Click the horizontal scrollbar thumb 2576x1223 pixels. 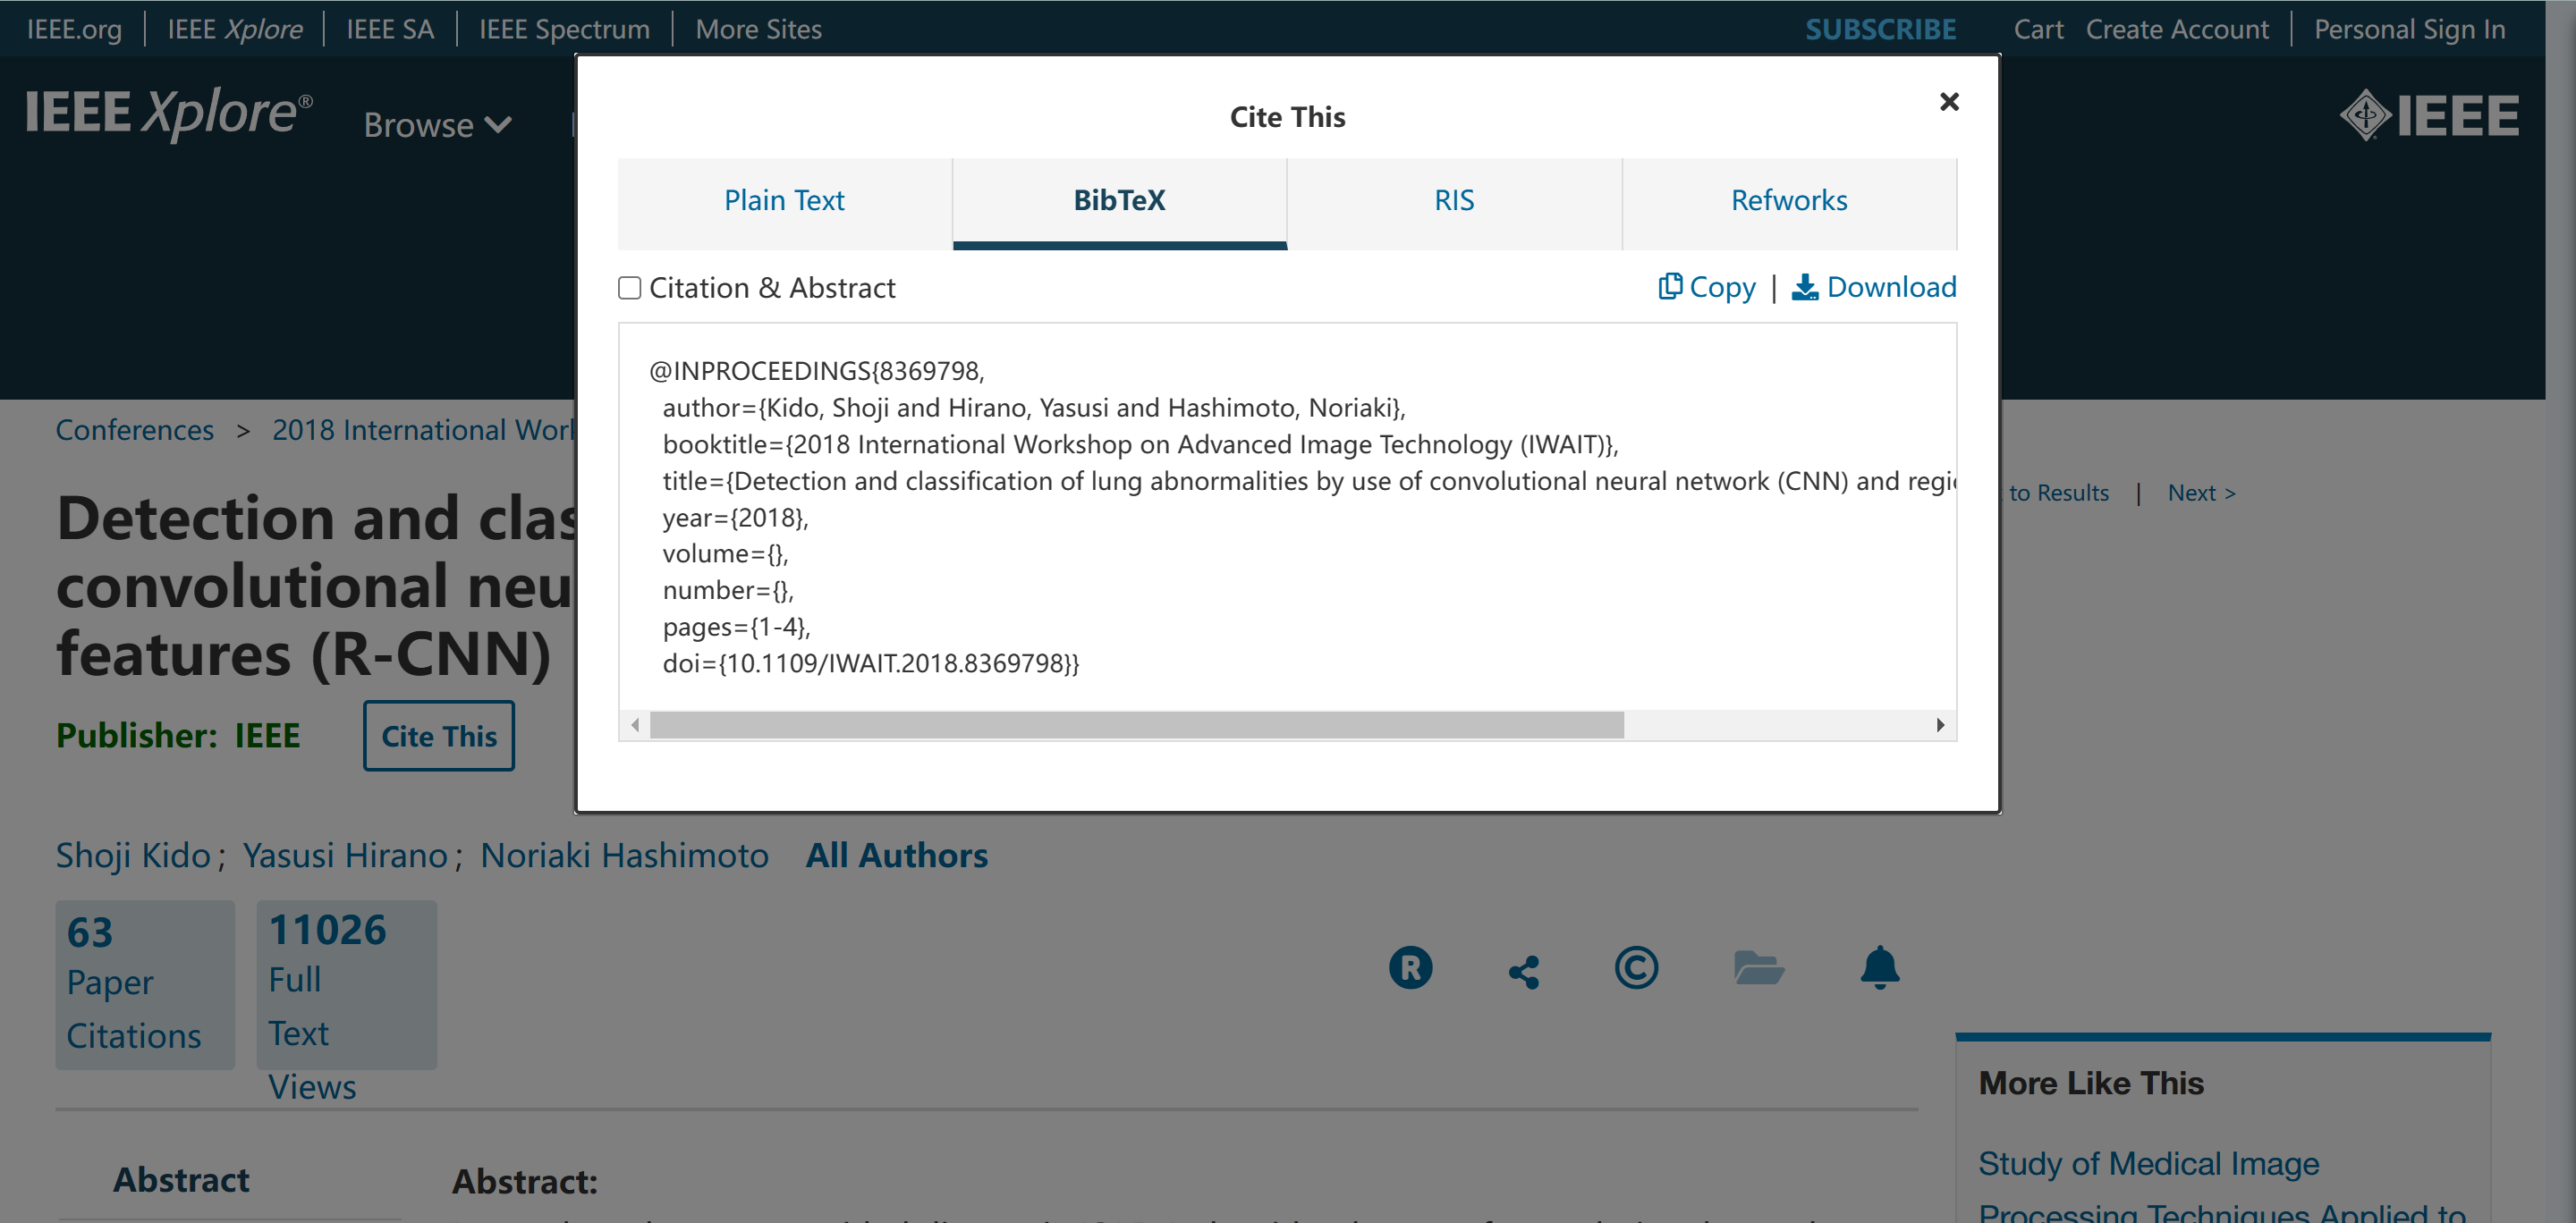(1135, 724)
